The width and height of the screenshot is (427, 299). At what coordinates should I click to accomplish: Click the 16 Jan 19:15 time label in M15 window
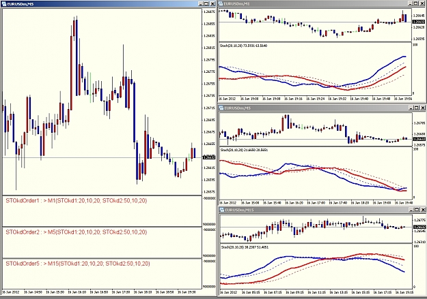point(404,292)
